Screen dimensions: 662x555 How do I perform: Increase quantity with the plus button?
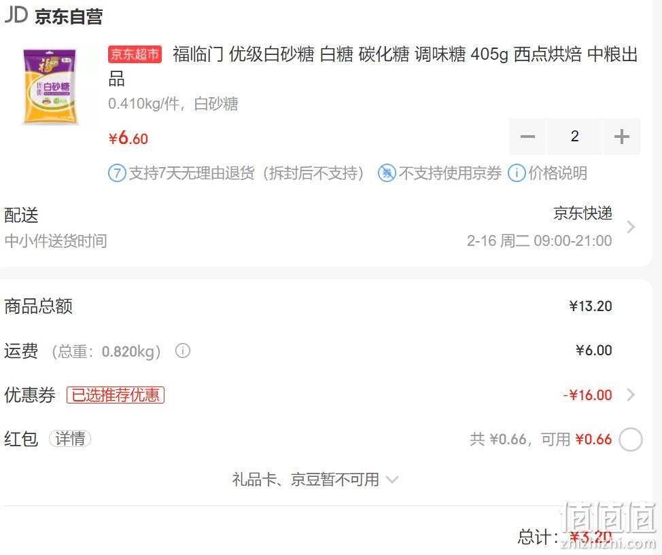[x=621, y=137]
